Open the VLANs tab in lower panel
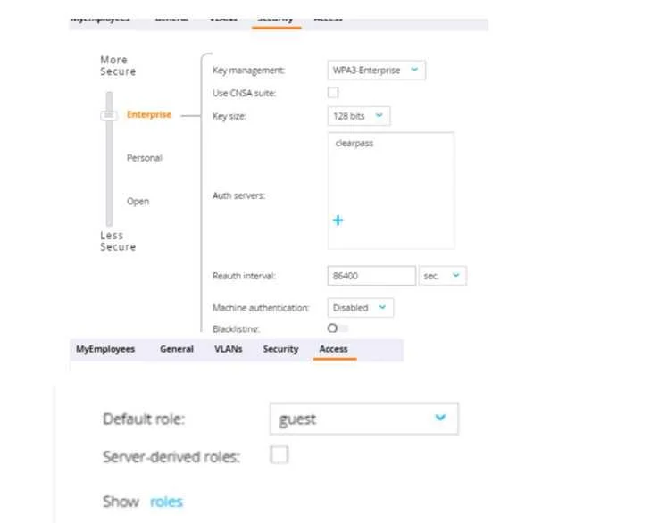 (x=228, y=349)
